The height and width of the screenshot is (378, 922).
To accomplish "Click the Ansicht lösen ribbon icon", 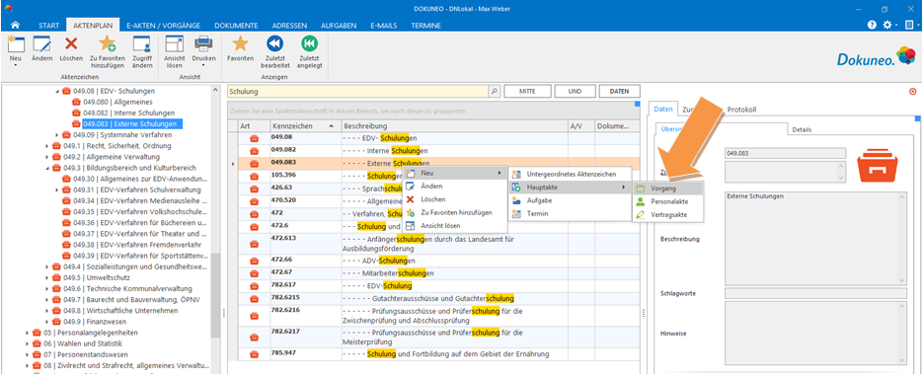I will coord(174,44).
